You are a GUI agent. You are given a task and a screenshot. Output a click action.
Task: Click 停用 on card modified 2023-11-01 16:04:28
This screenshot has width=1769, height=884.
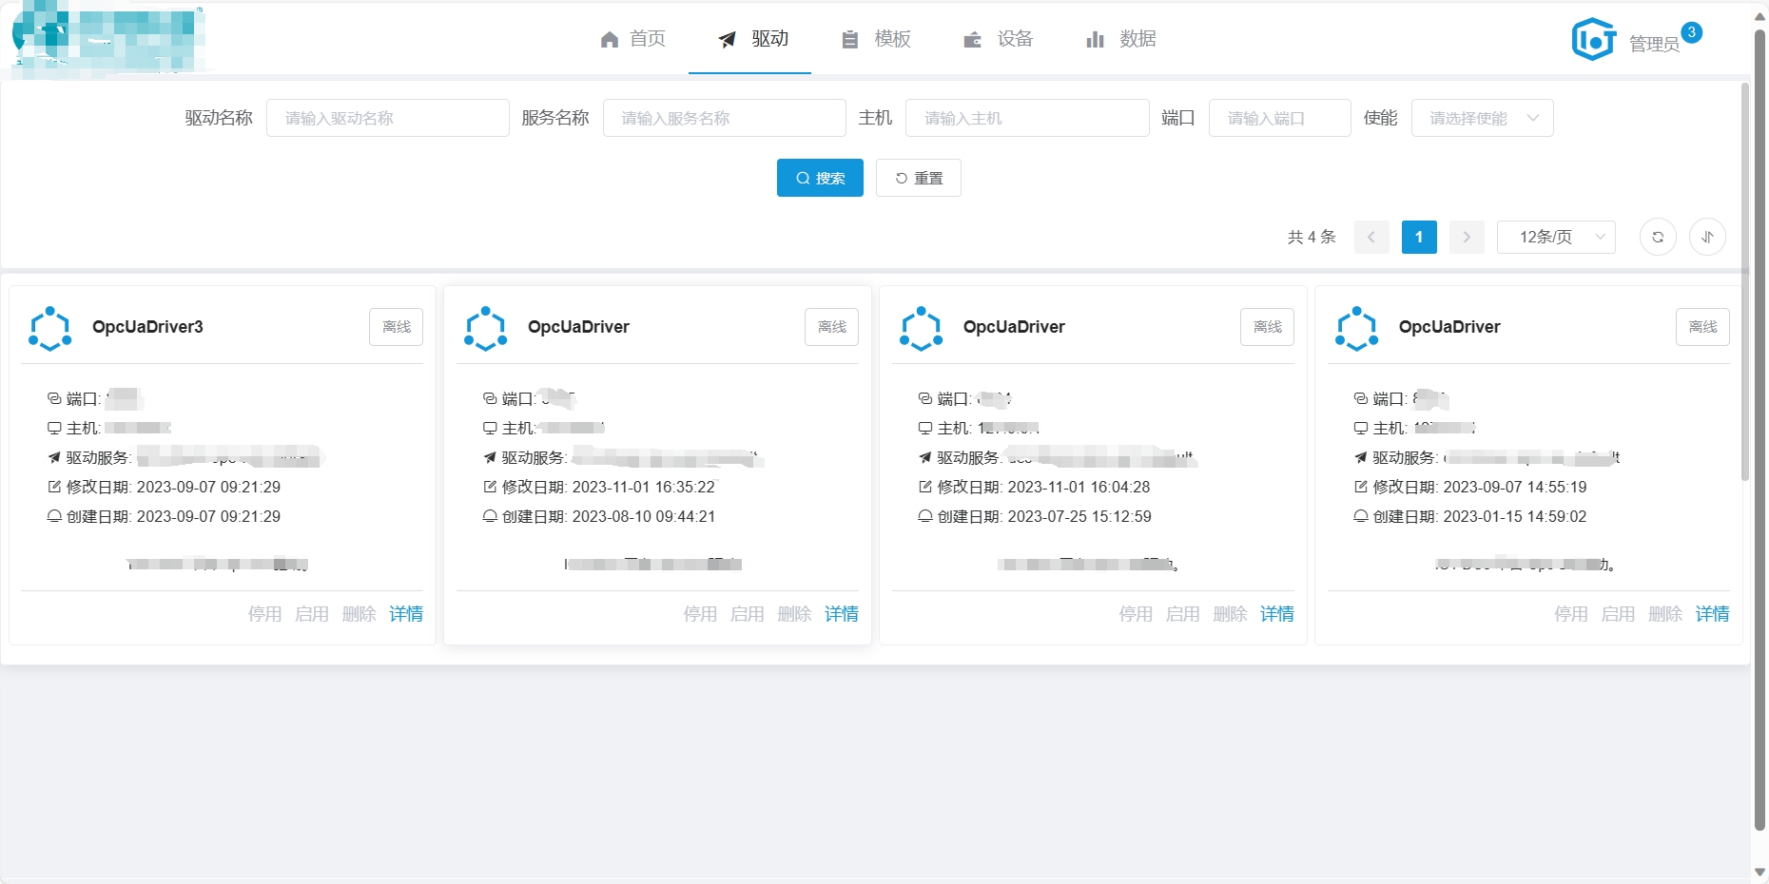[x=1136, y=614]
